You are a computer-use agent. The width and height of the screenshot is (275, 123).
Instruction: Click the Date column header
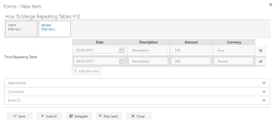(100, 42)
